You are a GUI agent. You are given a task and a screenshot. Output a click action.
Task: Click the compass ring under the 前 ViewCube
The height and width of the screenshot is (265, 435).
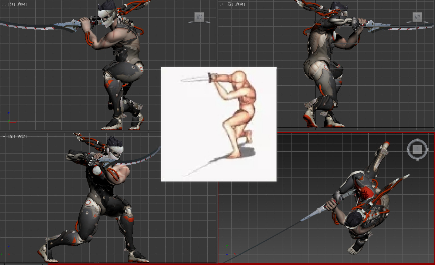(x=199, y=22)
